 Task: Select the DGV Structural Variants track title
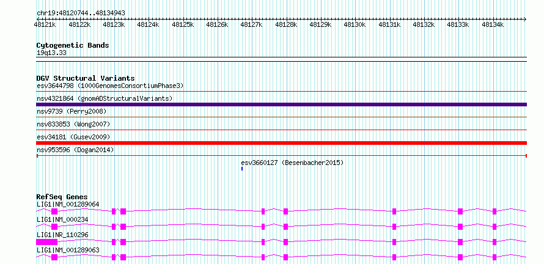[86, 78]
